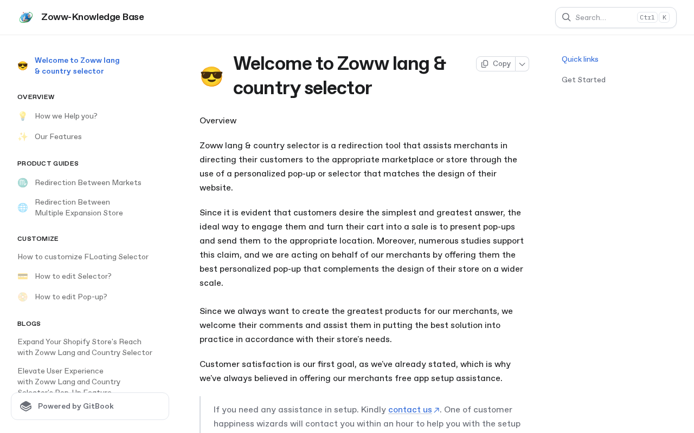Open How to edit Pop-up? page
Viewport: 694px width, 433px height.
click(x=71, y=297)
